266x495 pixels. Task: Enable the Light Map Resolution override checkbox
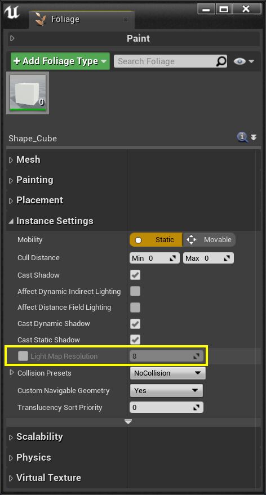(23, 356)
